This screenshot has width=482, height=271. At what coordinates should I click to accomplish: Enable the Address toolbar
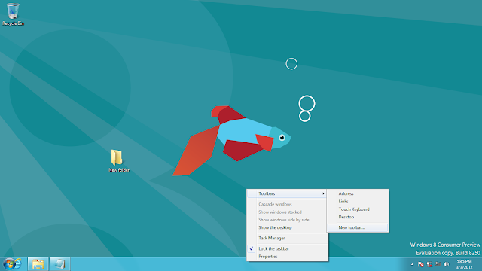(x=358, y=193)
